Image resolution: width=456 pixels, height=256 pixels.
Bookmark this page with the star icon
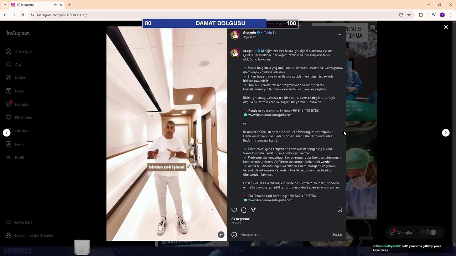[409, 15]
